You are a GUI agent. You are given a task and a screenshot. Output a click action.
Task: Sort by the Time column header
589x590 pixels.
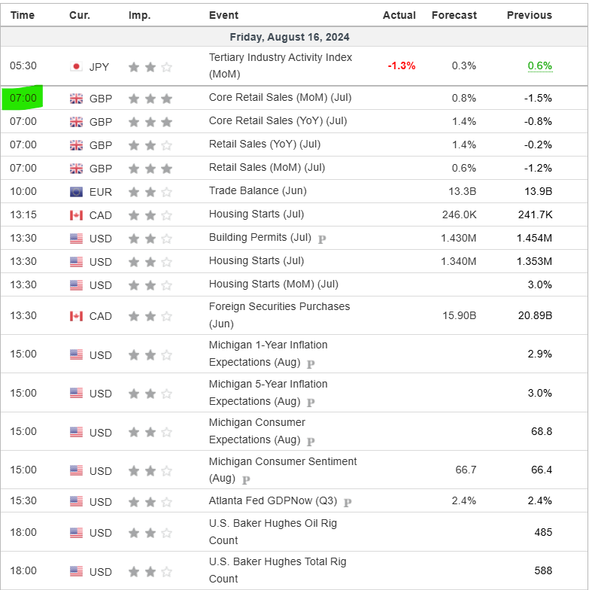pyautogui.click(x=23, y=15)
